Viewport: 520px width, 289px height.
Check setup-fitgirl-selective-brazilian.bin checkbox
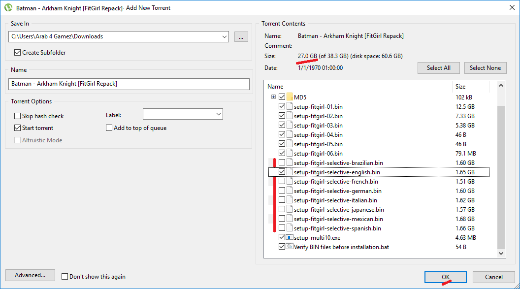pos(282,162)
